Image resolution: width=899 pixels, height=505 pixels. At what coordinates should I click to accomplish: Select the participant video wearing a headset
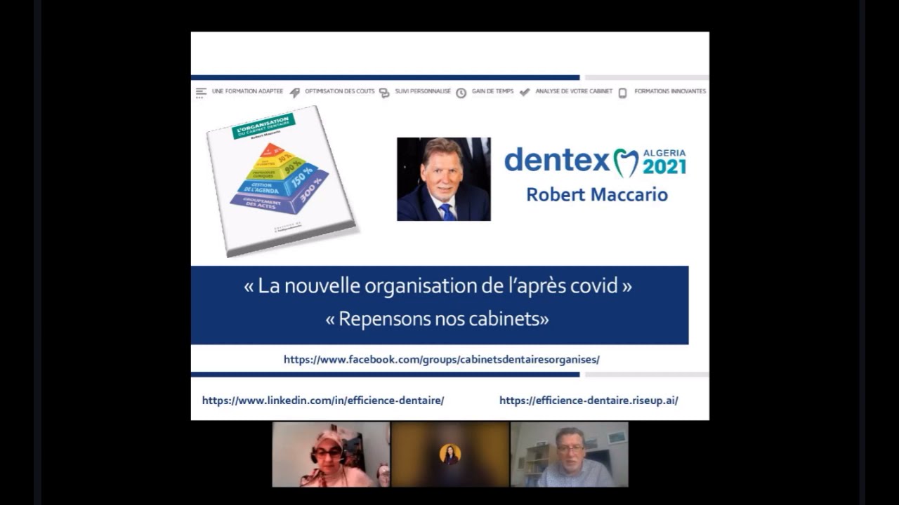pos(331,454)
